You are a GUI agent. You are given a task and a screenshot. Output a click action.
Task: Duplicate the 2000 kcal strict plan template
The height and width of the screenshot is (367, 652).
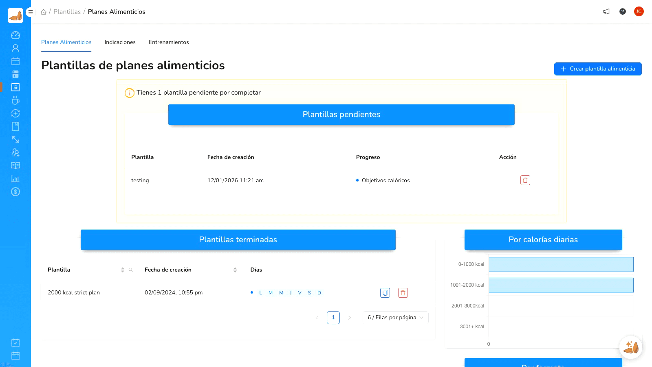(385, 293)
